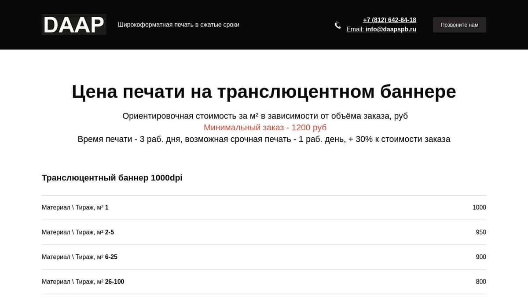Select the table row for Тираж 6-25 м²

pyautogui.click(x=264, y=257)
